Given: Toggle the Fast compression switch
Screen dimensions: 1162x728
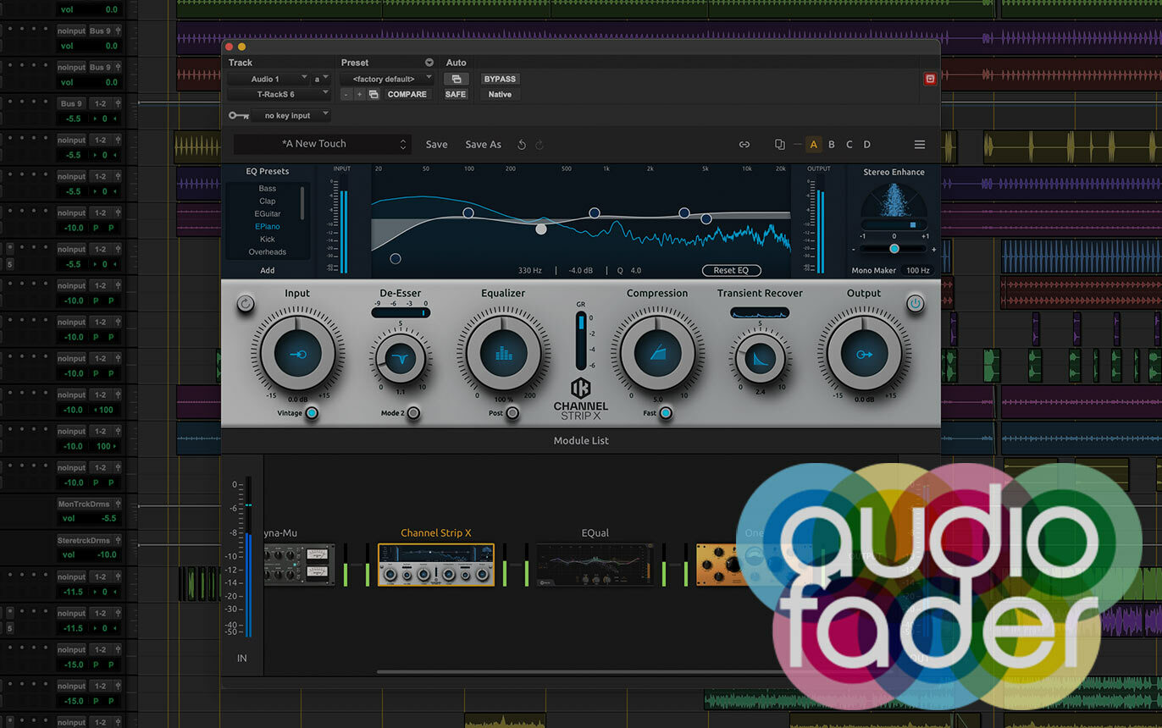Looking at the screenshot, I should pos(666,413).
